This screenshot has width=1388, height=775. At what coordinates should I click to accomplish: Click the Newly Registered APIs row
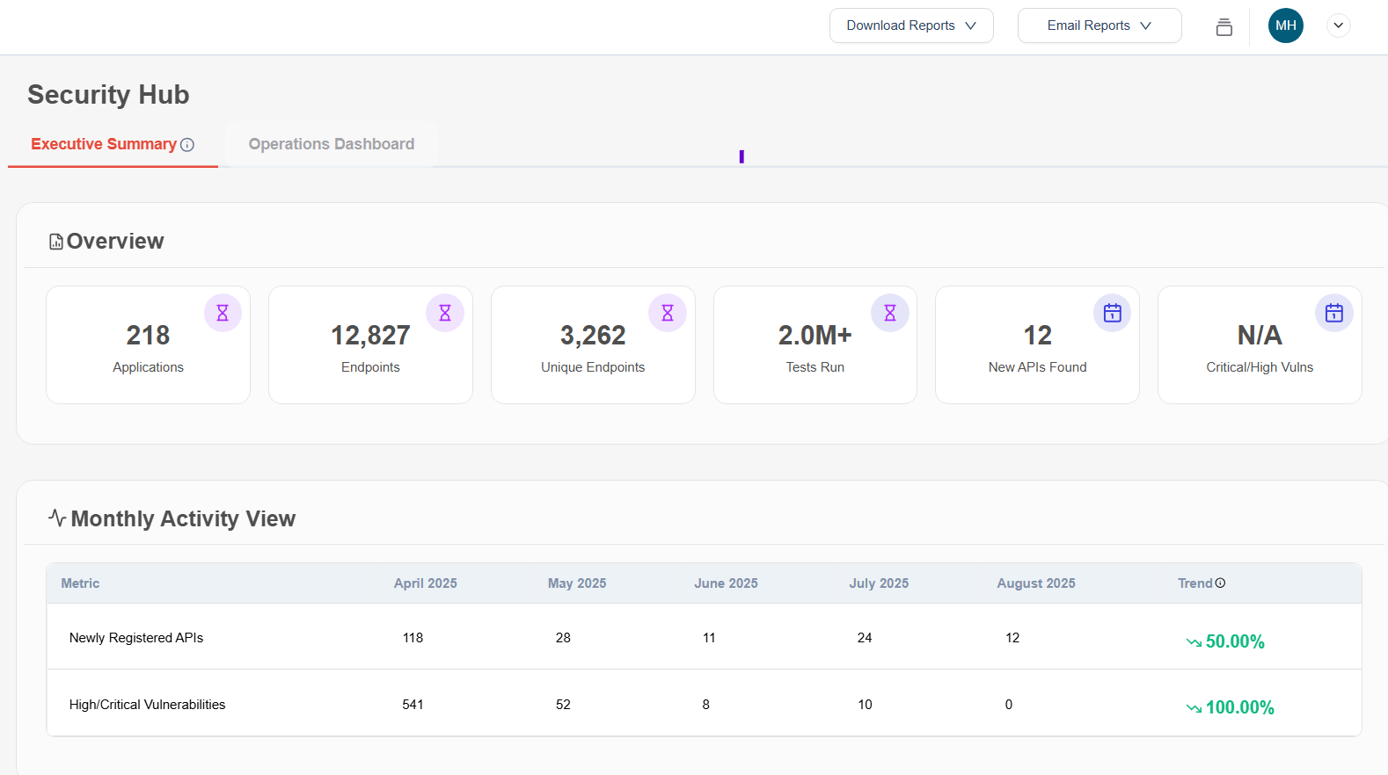[x=136, y=638]
